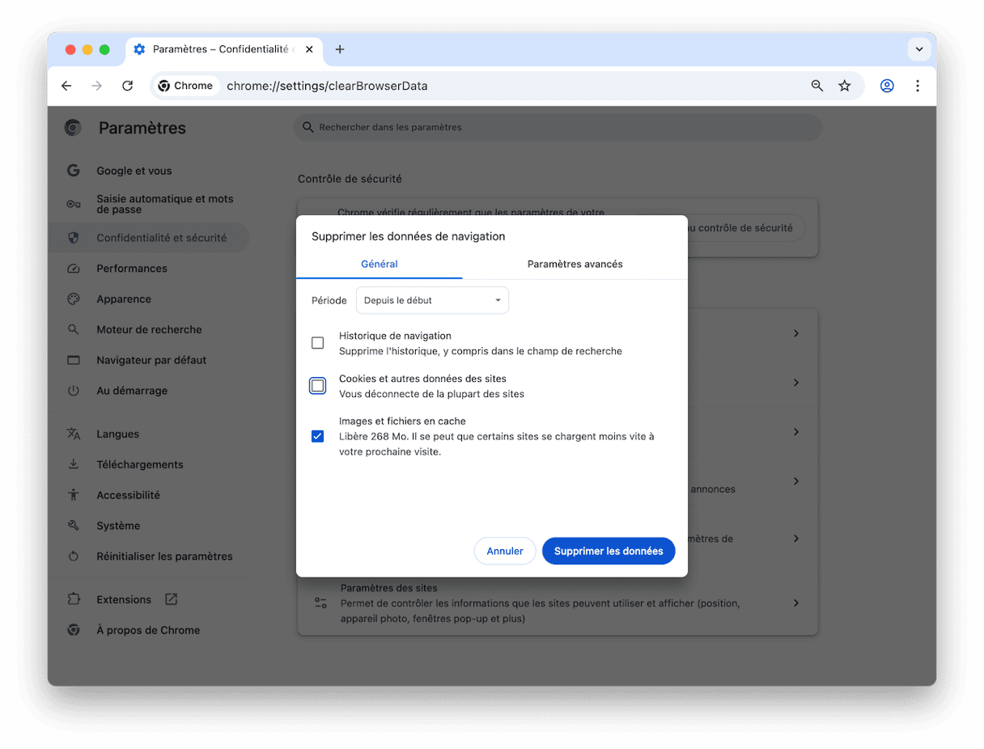Bookmark this page with the star icon

(x=845, y=86)
